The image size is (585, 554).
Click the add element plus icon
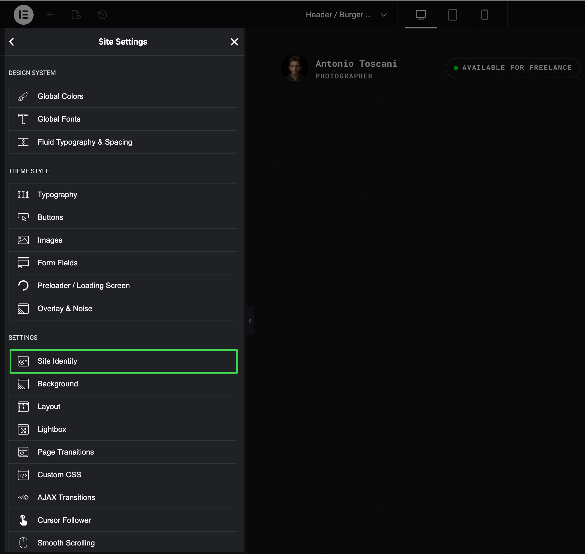[50, 15]
